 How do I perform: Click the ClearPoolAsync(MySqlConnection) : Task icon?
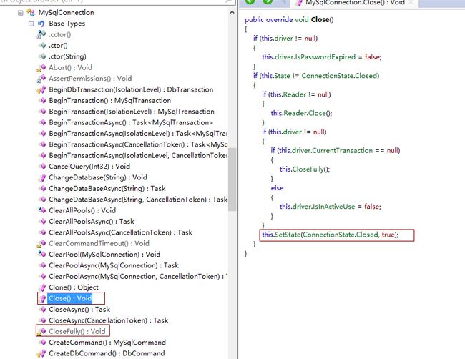(x=42, y=265)
